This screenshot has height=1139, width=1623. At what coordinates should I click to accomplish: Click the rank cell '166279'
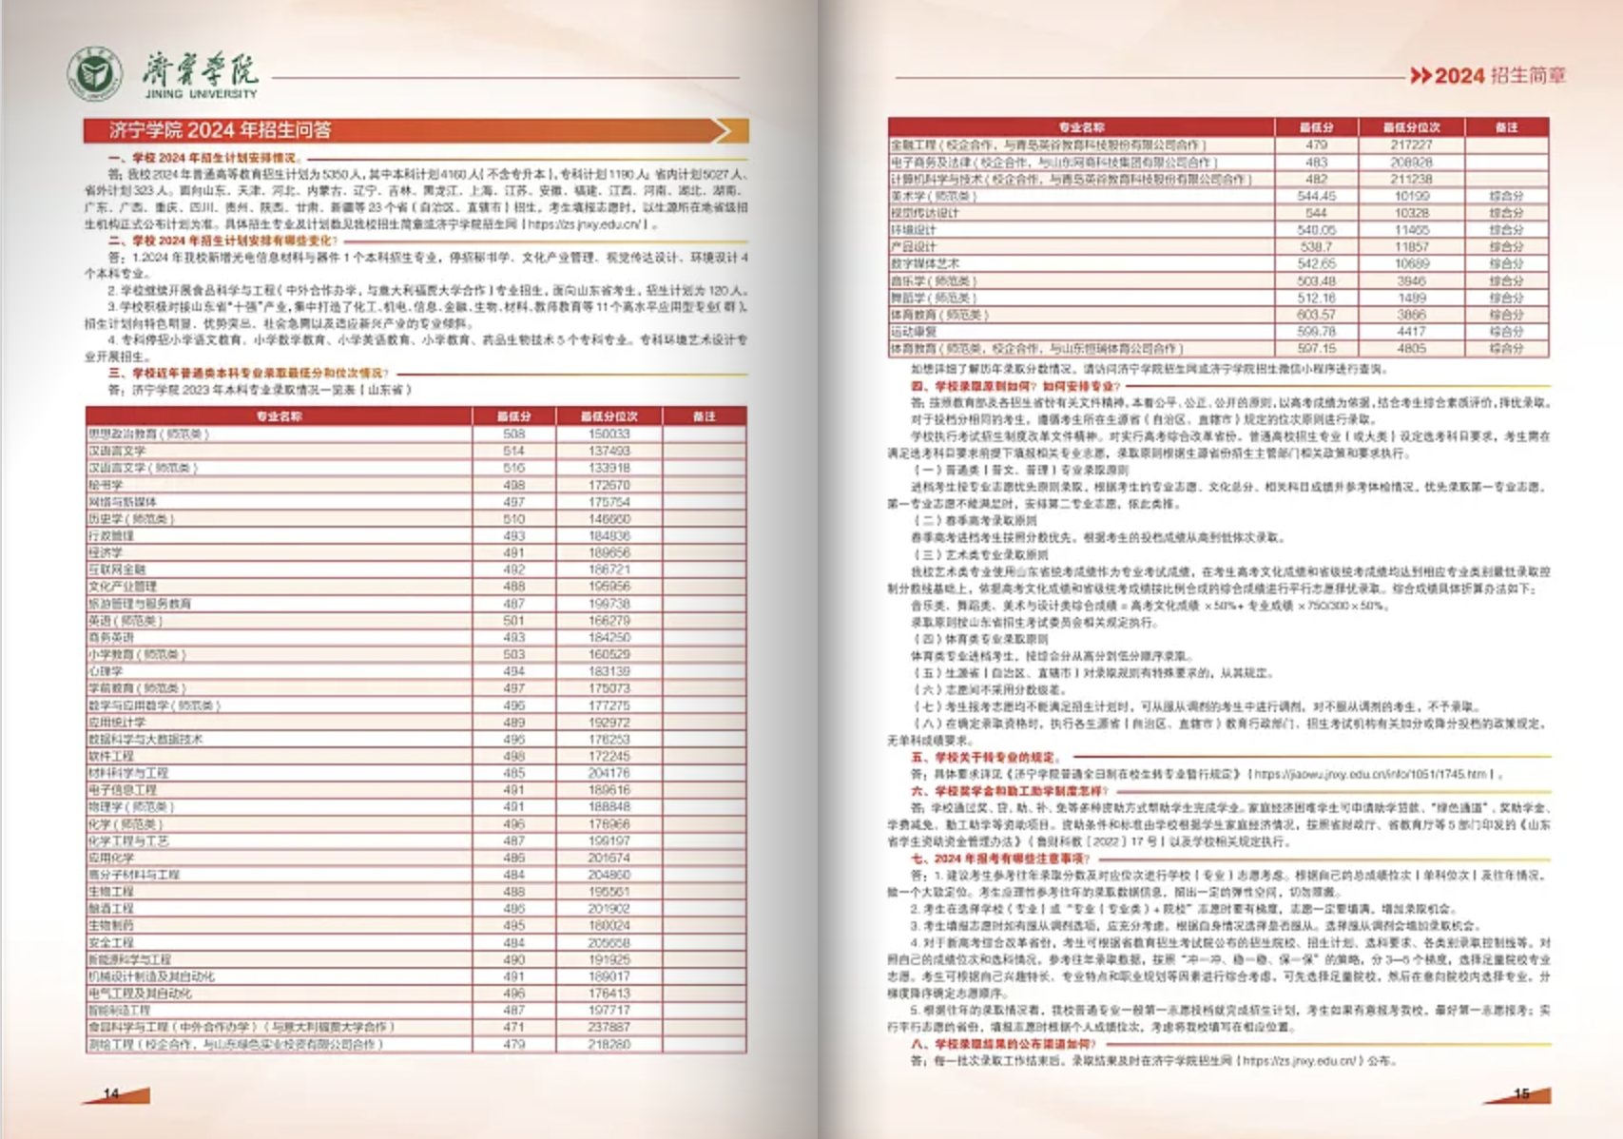pos(609,621)
